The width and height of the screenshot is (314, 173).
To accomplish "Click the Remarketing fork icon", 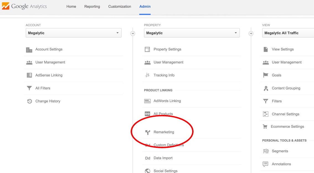I will pyautogui.click(x=148, y=132).
